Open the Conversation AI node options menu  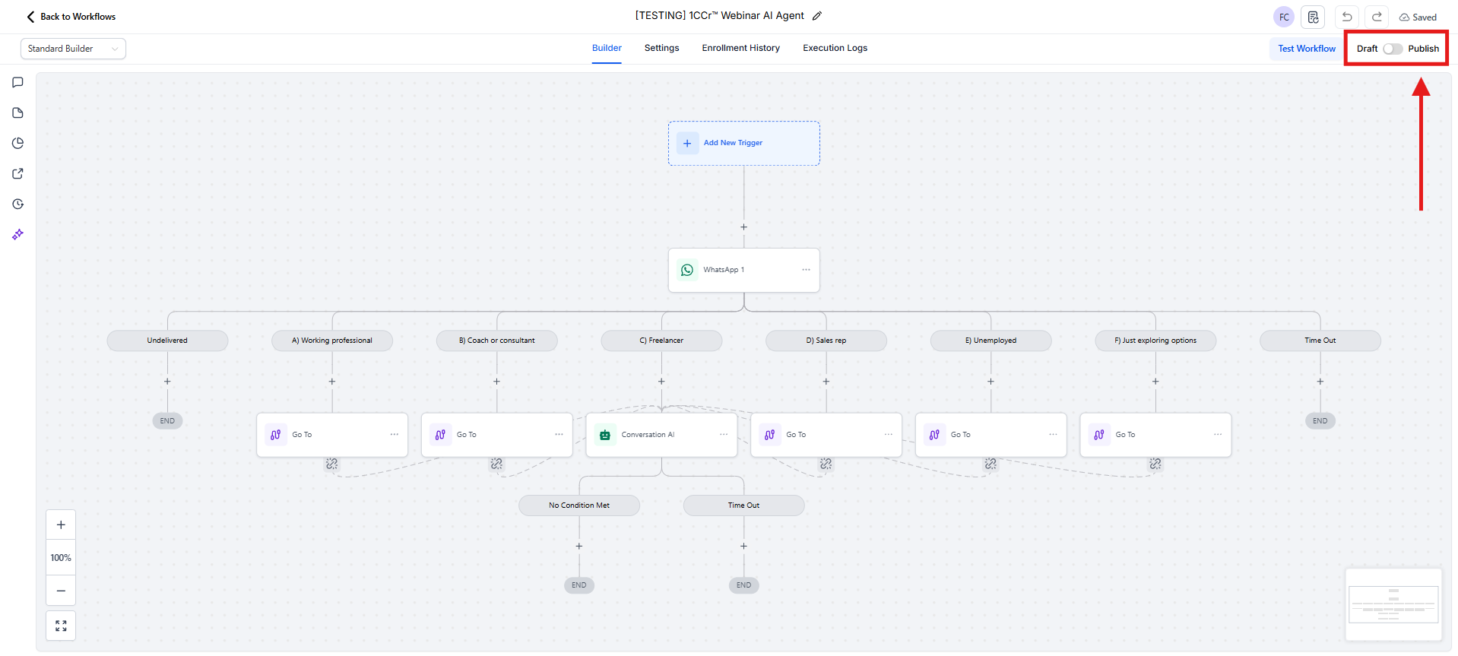pos(724,435)
